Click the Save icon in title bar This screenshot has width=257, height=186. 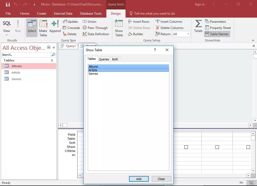click(8, 4)
